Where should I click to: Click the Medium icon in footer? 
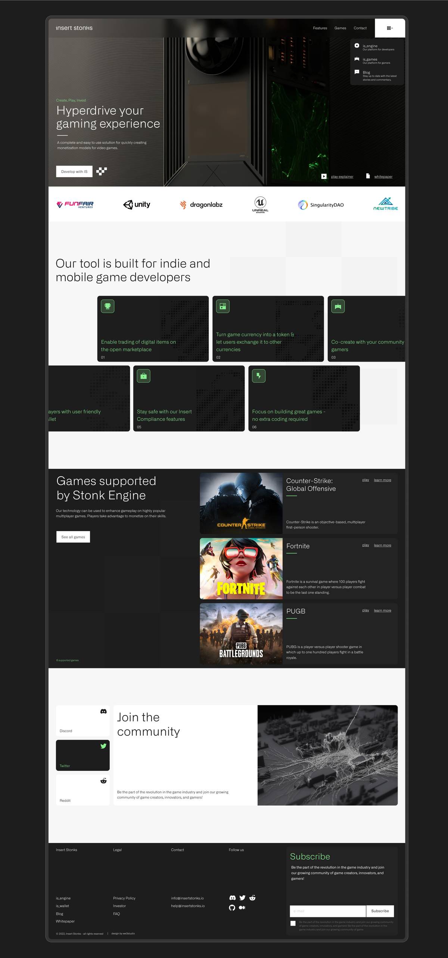pos(242,908)
